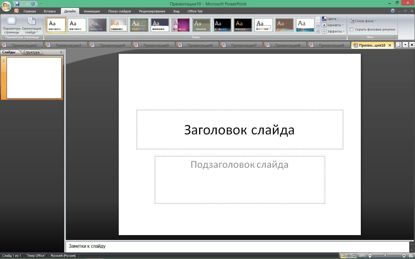The height and width of the screenshot is (259, 415).
Task: Open the Анимация ribbon tab
Action: point(92,11)
